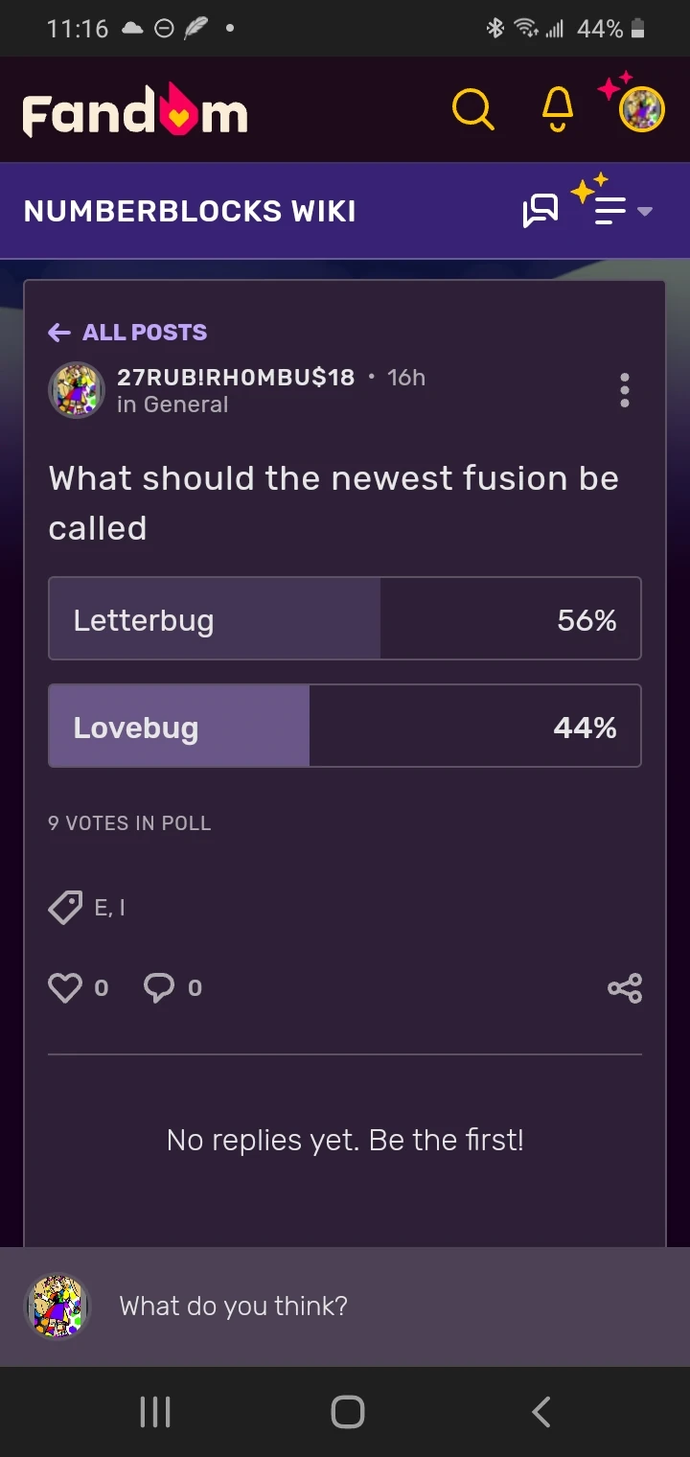
Task: Go back using the ALL POSTS link
Action: [126, 332]
